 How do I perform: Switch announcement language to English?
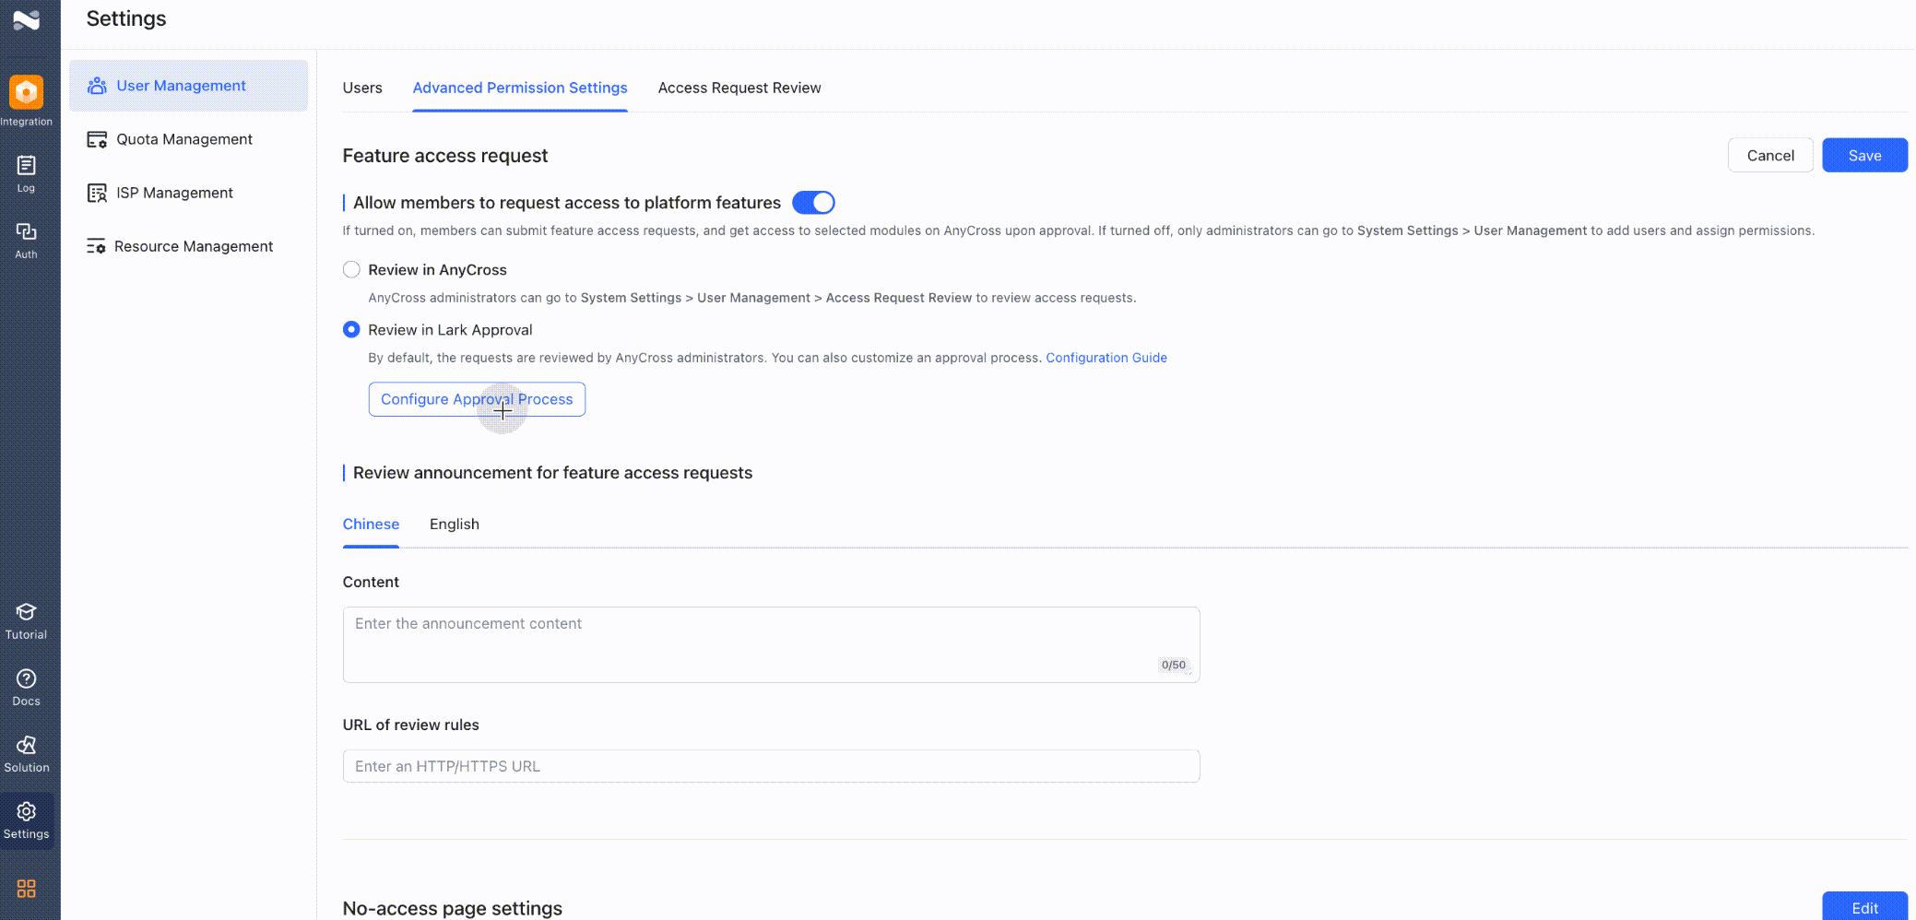point(454,524)
